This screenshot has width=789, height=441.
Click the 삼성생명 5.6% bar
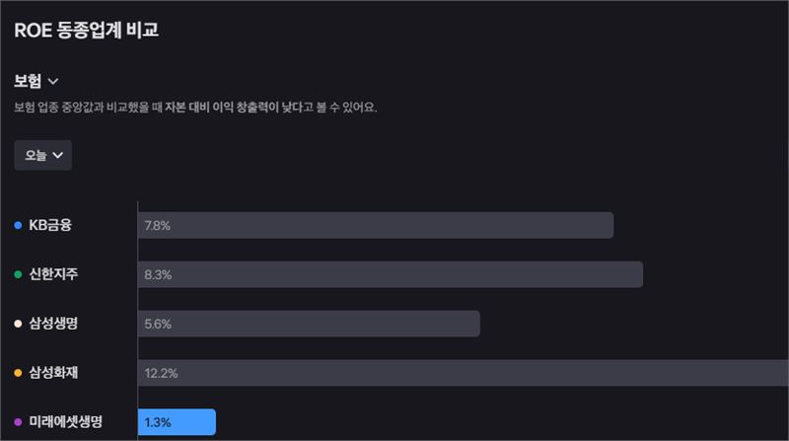[309, 324]
